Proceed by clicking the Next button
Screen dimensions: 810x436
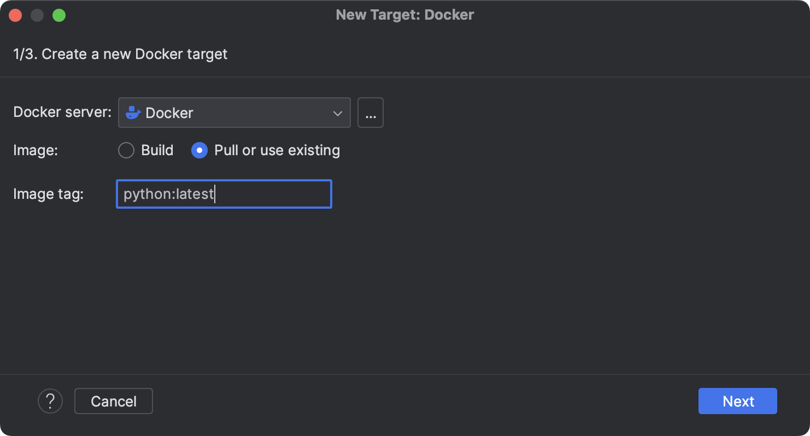pyautogui.click(x=737, y=400)
